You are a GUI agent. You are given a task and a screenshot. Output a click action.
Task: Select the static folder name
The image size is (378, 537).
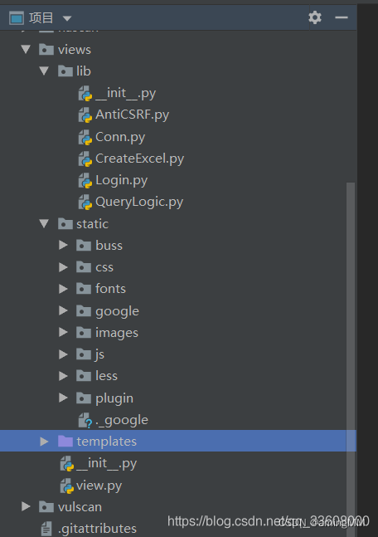[x=92, y=224]
